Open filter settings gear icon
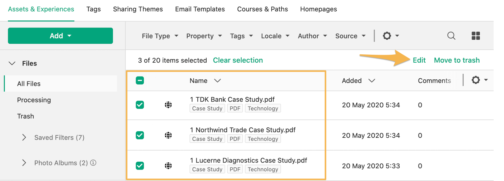The image size is (504, 181). (391, 36)
